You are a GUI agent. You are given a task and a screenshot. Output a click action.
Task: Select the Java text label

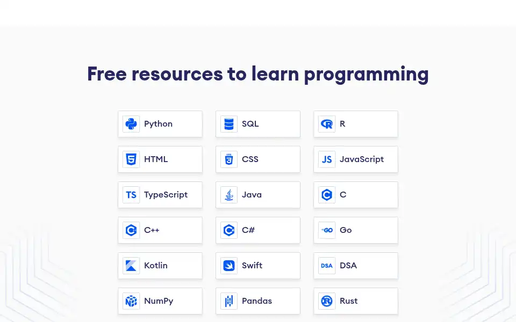tap(252, 195)
